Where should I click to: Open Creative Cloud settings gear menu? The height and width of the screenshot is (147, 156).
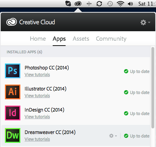[x=145, y=22]
